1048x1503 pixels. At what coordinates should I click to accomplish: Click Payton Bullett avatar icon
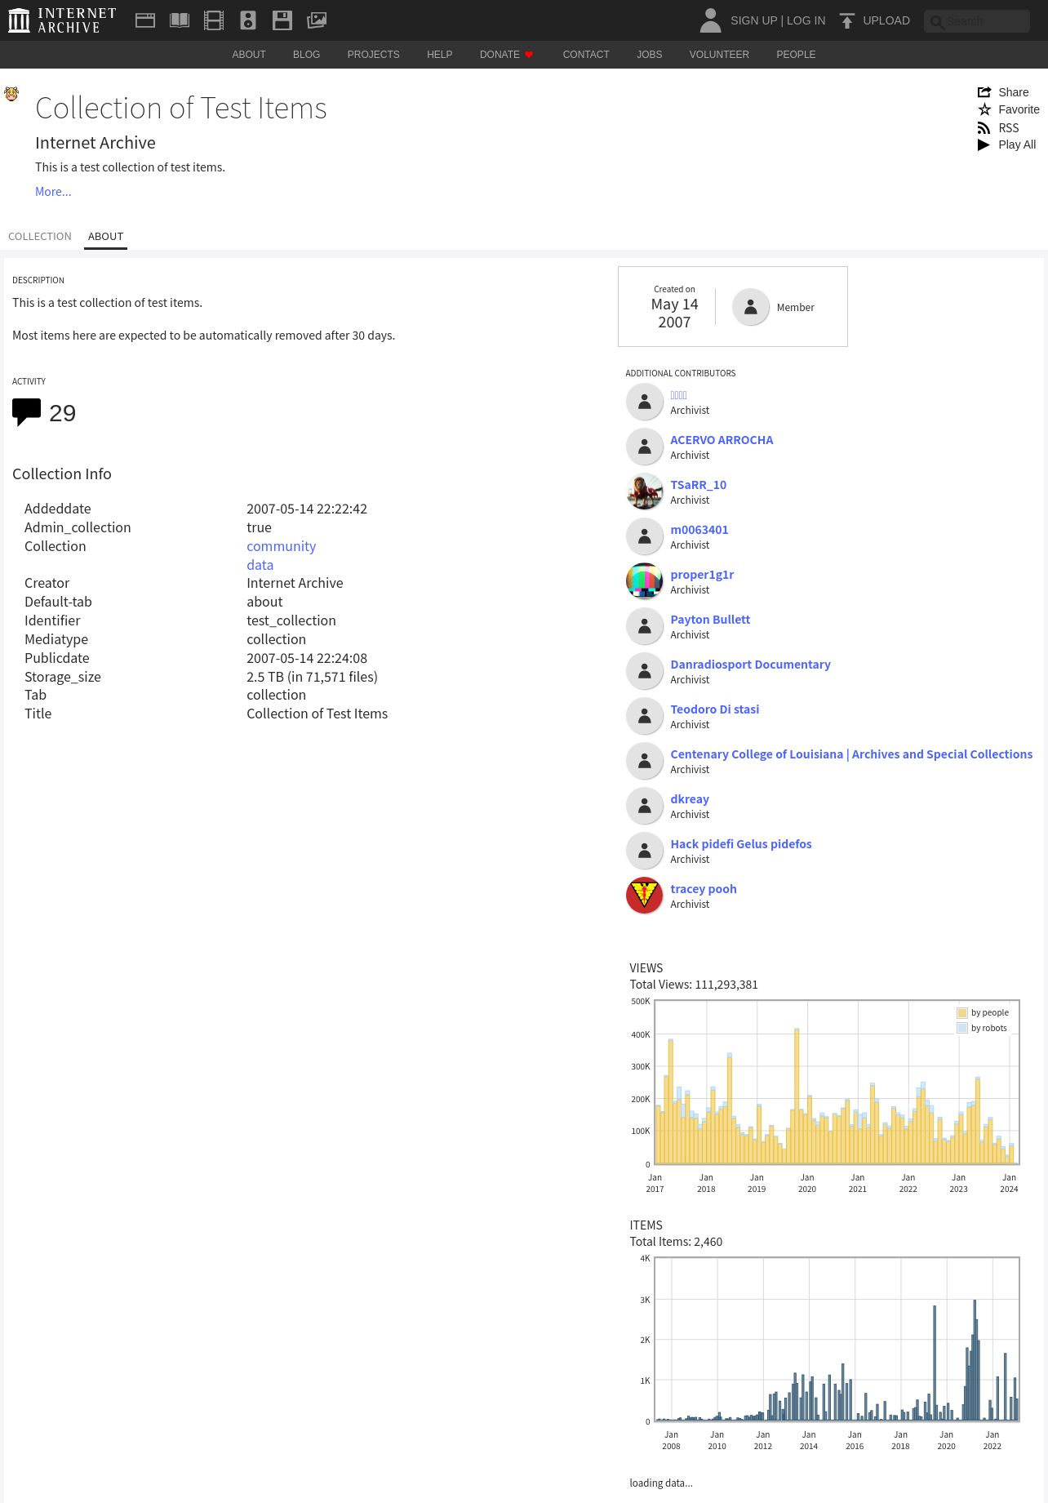click(645, 626)
